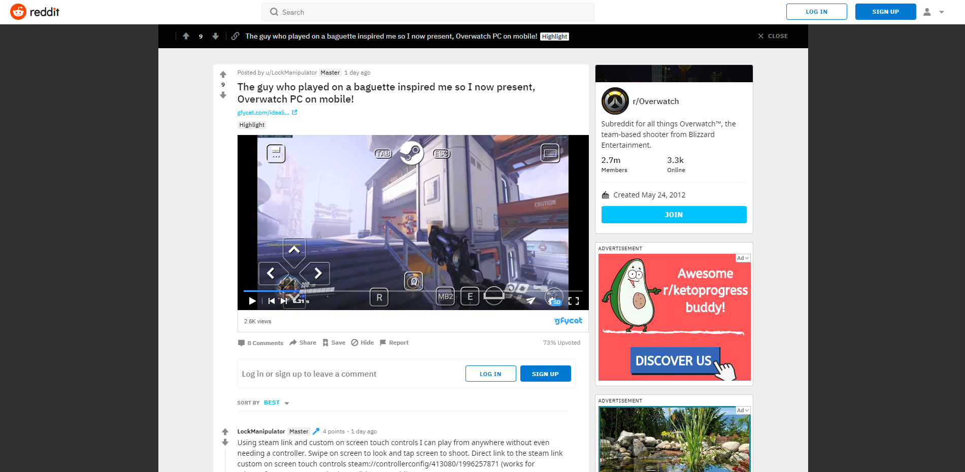Enter fullscreen for the video
965x472 pixels.
click(574, 301)
